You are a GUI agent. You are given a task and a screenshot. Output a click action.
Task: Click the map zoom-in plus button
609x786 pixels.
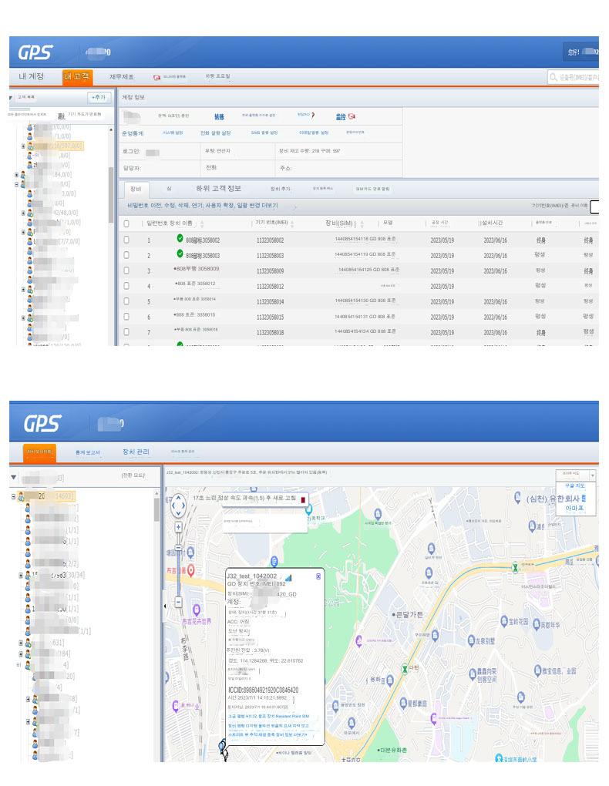pyautogui.click(x=179, y=527)
